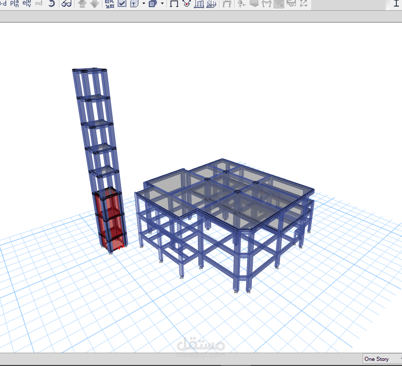Click the icon with the red dot
Screen dimensions: 402x366
[187, 3]
